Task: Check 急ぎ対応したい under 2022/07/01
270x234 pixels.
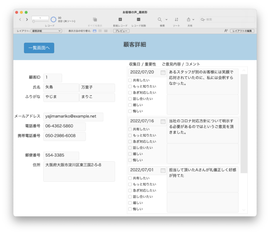Action: 130,190
